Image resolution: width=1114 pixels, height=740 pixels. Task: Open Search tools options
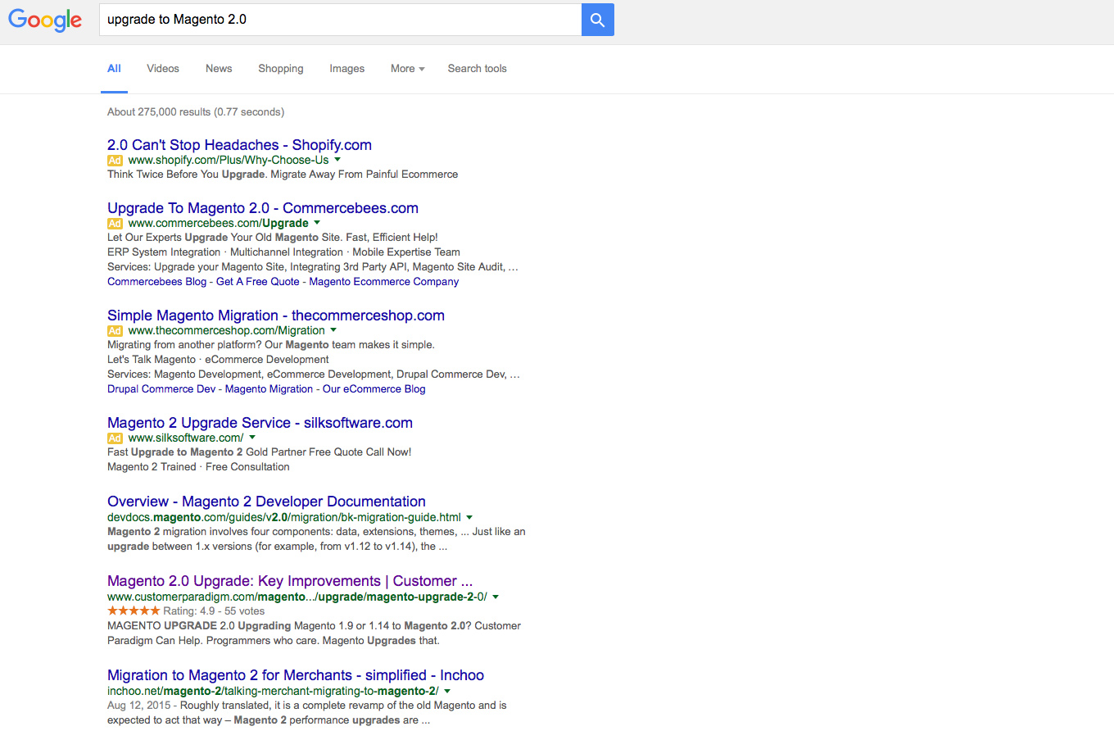coord(478,69)
